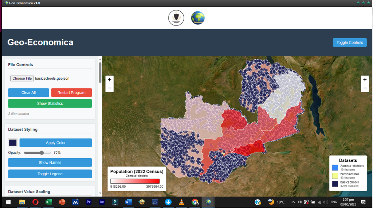The width and height of the screenshot is (373, 208).
Task: Open the dark navy dataset color picker
Action: (13, 143)
